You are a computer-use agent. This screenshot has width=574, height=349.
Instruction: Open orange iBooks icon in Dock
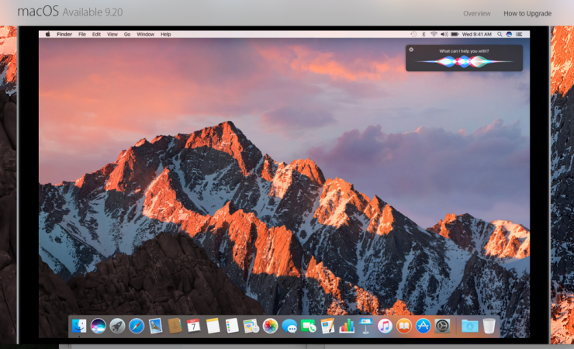pos(404,326)
